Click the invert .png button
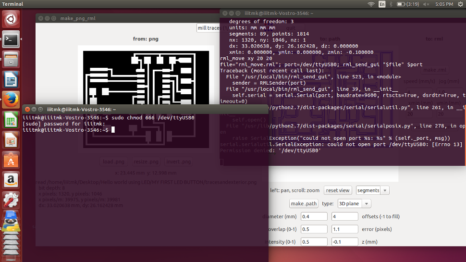 click(x=178, y=162)
